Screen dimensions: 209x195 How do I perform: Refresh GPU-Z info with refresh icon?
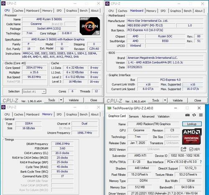point(194,115)
